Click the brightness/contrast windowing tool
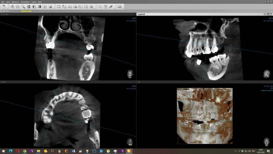Screen dimensions: 273x154 (34, 7)
